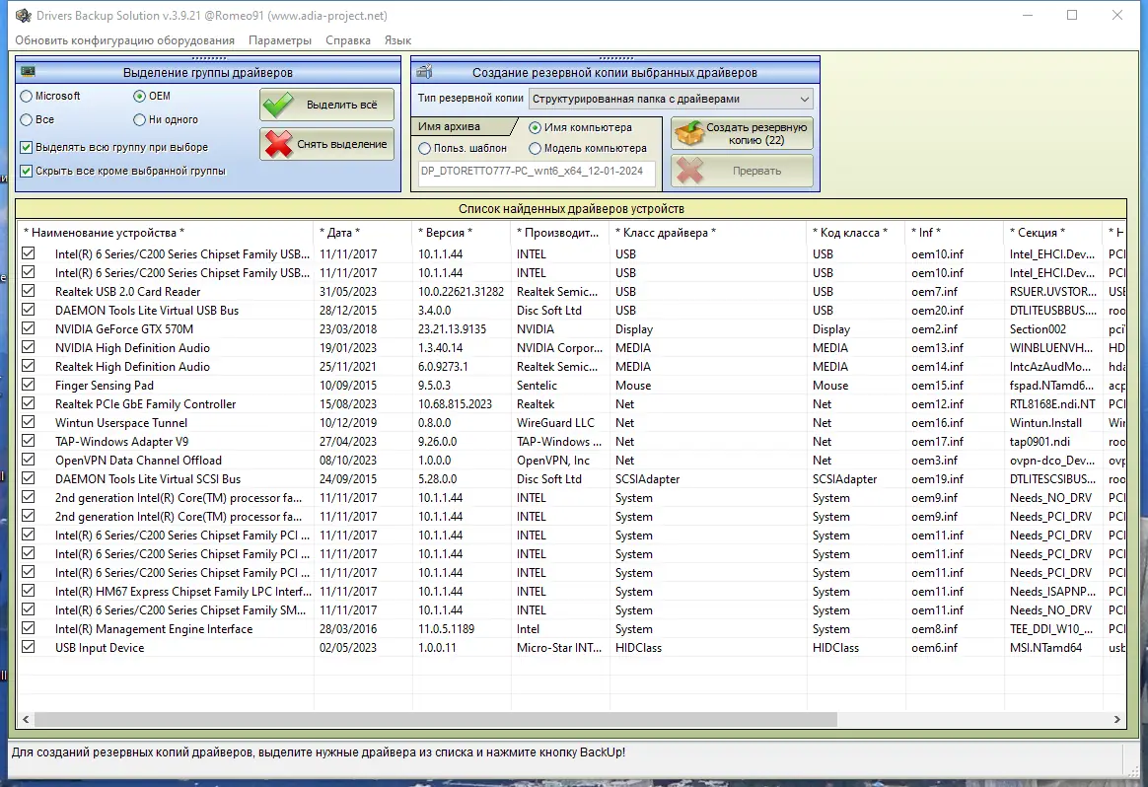Sort by Класс драйвера column header
The width and height of the screenshot is (1148, 787).
point(708,233)
